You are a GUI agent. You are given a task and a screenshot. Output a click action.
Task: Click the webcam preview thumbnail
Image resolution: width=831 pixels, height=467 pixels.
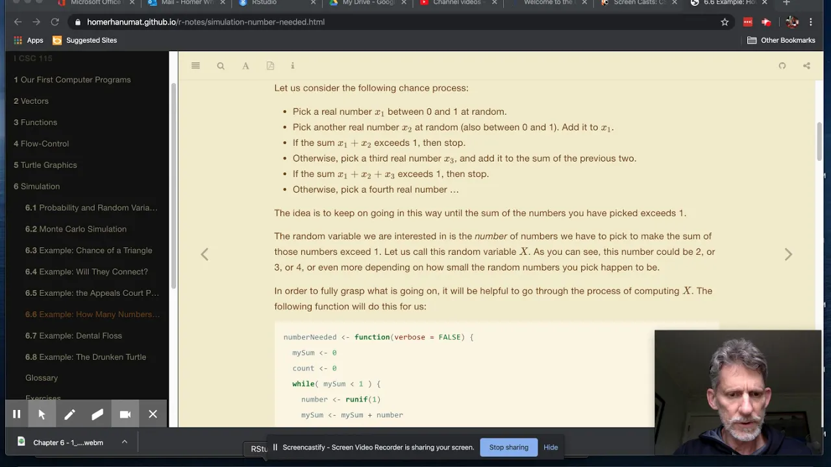(738, 394)
